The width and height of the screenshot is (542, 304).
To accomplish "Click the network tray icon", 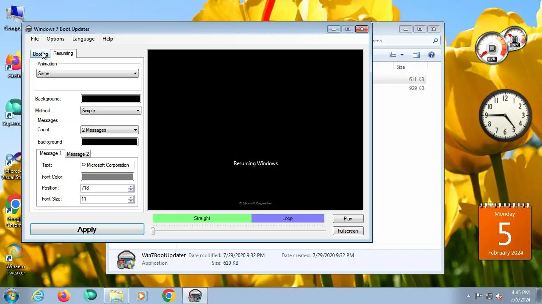I will 489,296.
